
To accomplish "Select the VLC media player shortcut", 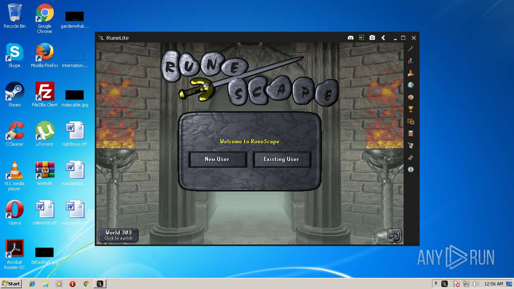I will [14, 176].
